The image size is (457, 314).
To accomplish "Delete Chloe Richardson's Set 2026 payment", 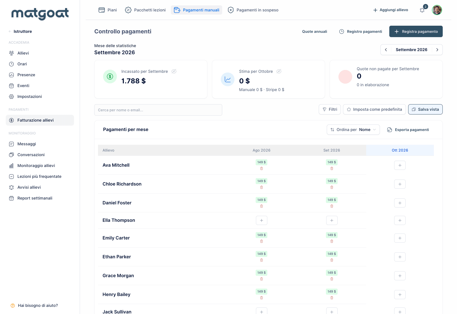I will (x=332, y=188).
